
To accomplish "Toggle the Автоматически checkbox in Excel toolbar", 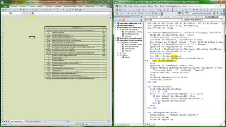I will click(40, 10).
